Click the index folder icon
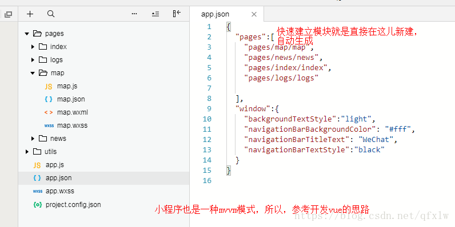This screenshot has height=227, width=455. coord(43,47)
